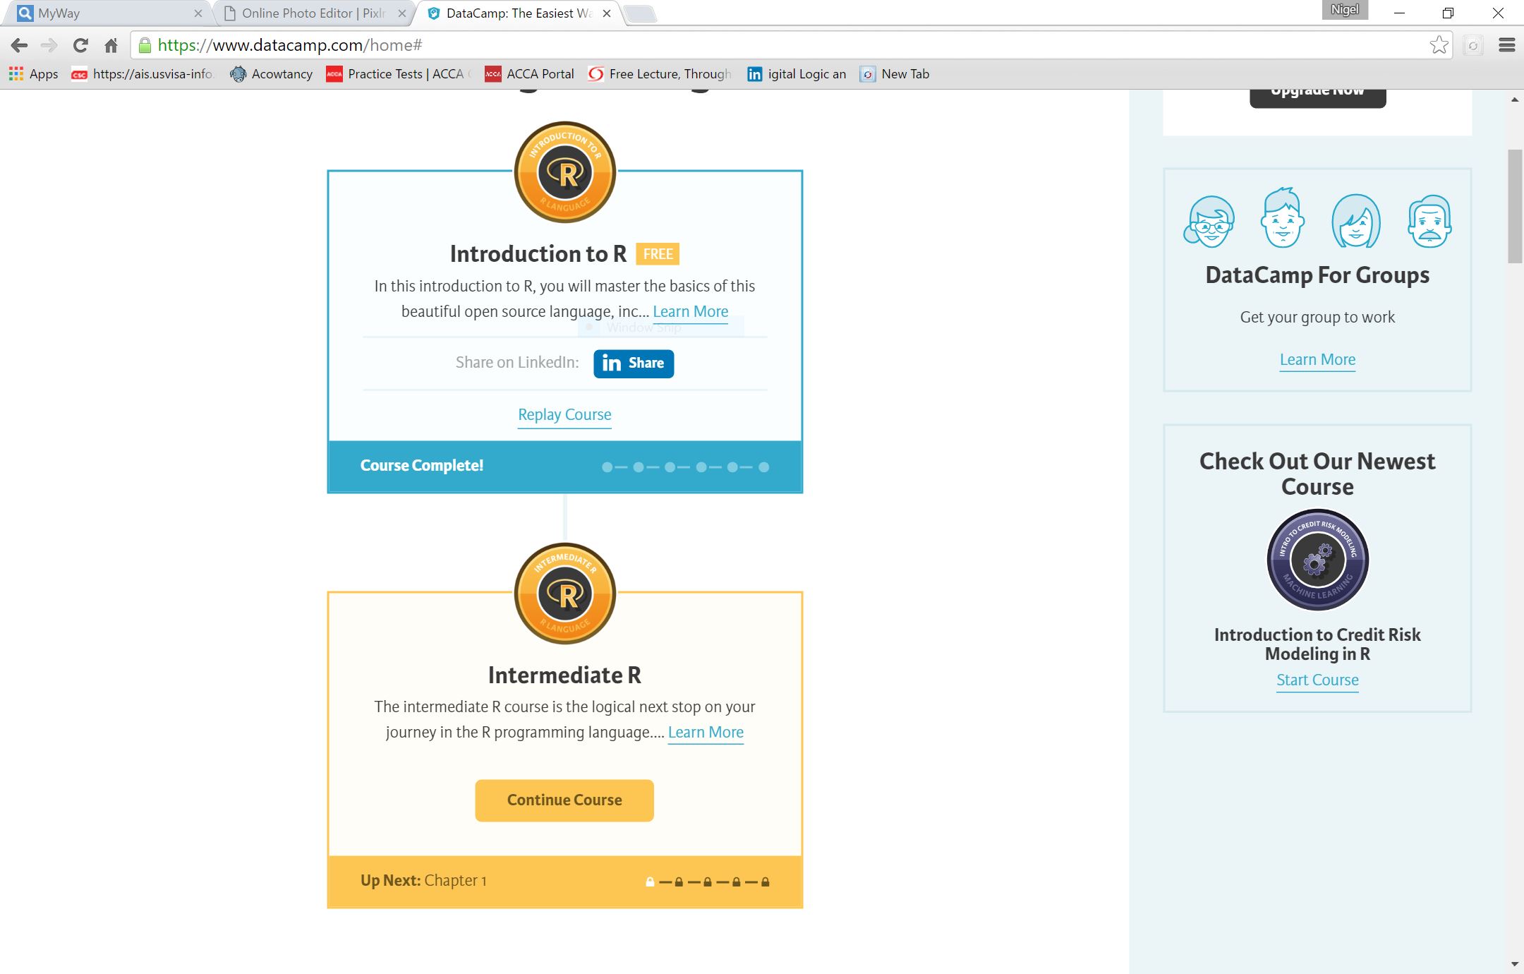Go to the browser home page icon

pyautogui.click(x=111, y=46)
